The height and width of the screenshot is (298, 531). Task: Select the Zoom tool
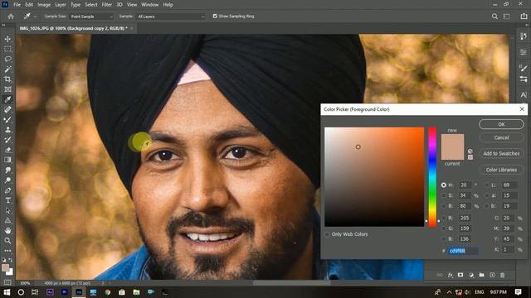7,241
